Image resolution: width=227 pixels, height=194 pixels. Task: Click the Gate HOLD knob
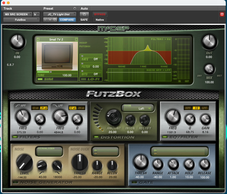[189, 164]
